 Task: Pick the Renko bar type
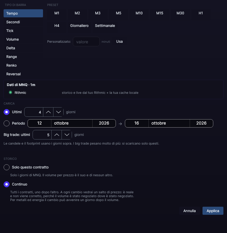23,65
